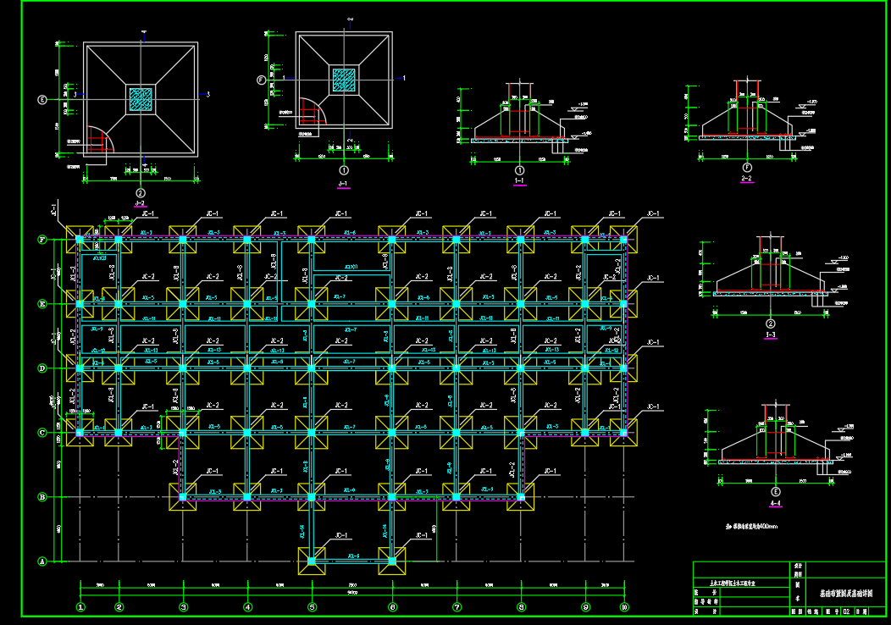
Task: Click the drawing title in the title block
Action: pos(842,595)
